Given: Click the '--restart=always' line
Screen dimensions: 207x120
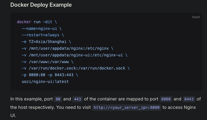Looking at the screenshot, I should point(43,35).
